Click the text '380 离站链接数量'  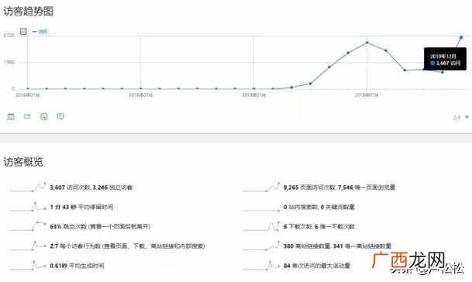[x=307, y=246]
